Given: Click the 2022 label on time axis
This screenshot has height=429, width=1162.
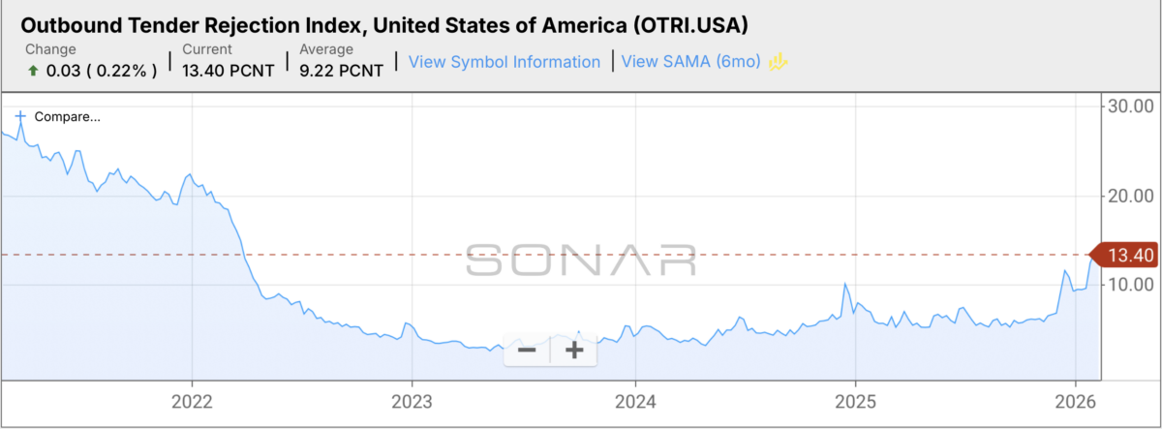Looking at the screenshot, I should pos(191,402).
